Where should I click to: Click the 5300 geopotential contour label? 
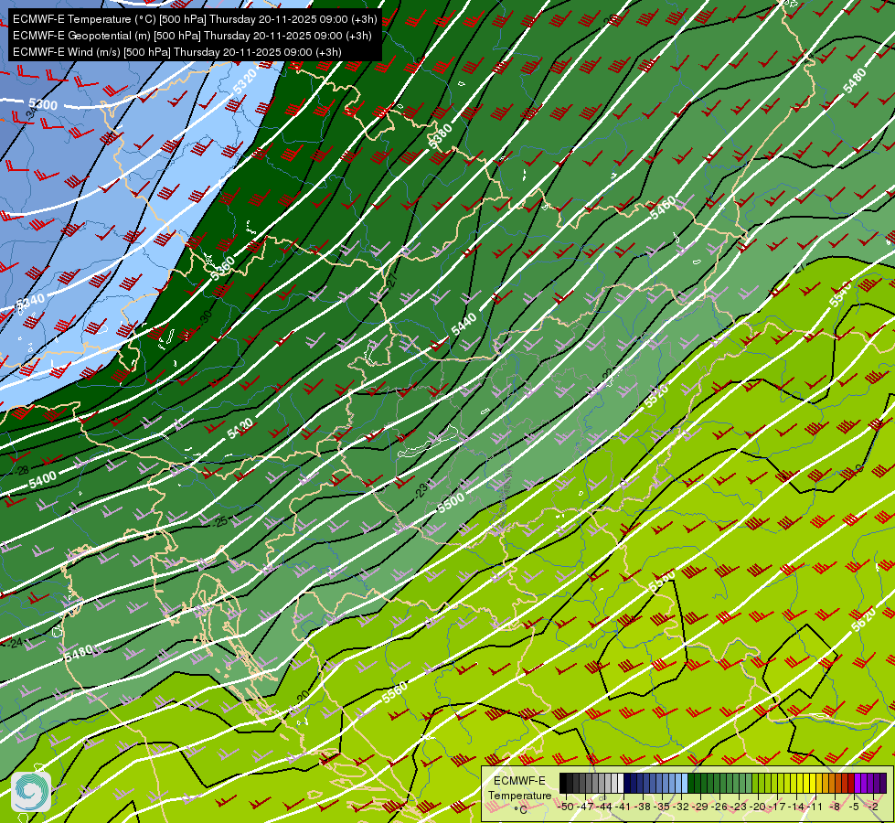coord(43,104)
